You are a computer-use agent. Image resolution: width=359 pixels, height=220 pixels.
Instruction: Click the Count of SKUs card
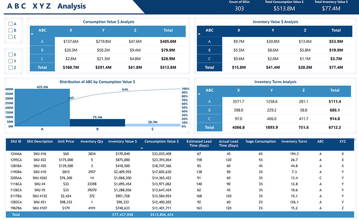pos(239,6)
